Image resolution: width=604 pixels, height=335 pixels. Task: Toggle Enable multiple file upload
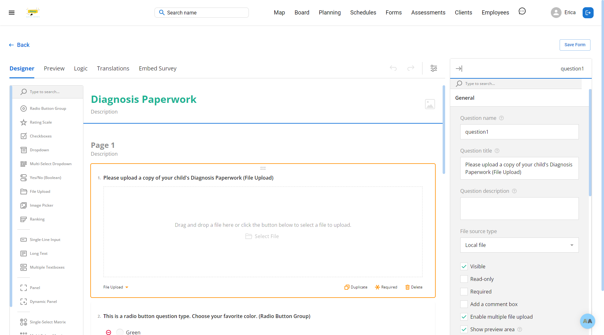point(464,317)
